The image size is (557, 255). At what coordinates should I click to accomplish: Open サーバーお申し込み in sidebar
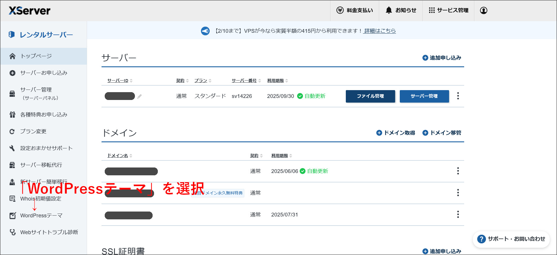pyautogui.click(x=44, y=73)
